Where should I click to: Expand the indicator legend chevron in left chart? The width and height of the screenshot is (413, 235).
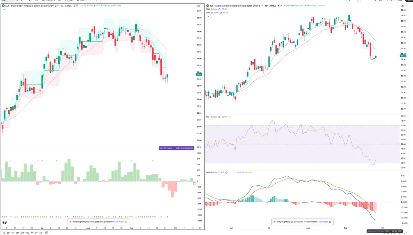(3, 9)
